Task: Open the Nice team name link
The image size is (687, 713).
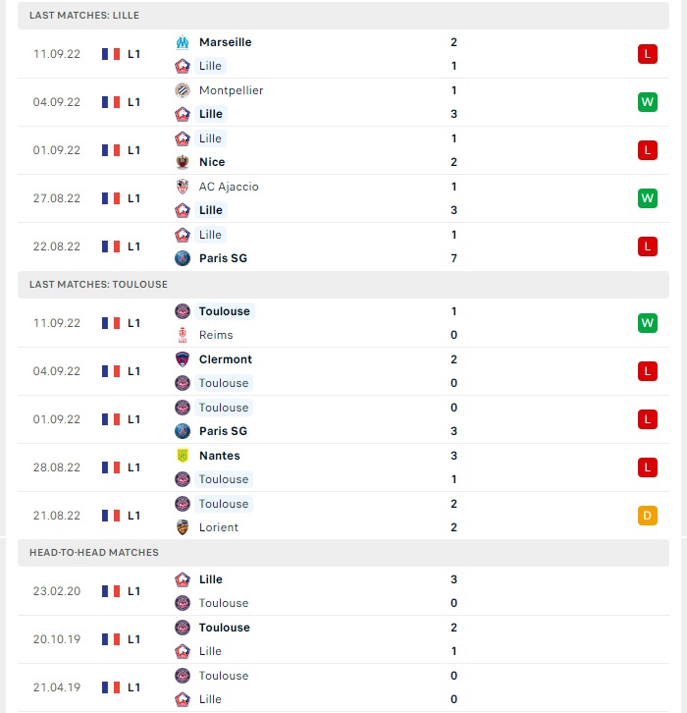Action: pyautogui.click(x=212, y=162)
